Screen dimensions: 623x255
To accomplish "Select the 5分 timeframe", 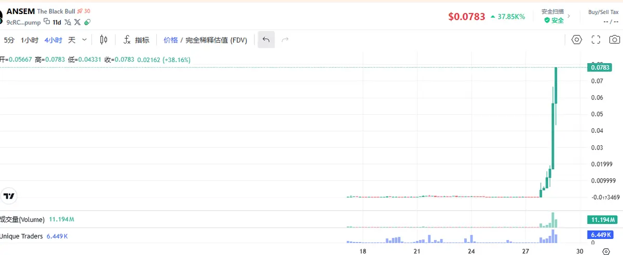I will (x=9, y=40).
